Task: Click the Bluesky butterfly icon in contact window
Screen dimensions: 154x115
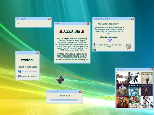Action: click(20, 71)
